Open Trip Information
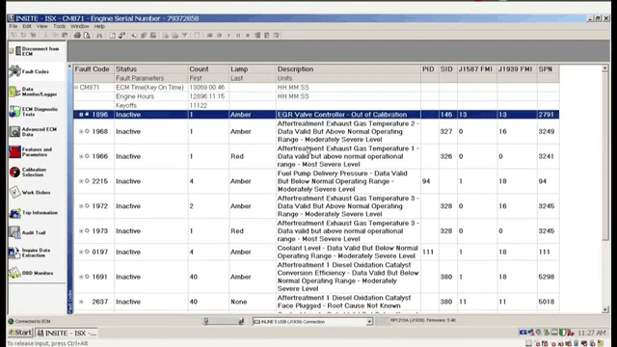Viewport: 617px width, 347px height. [x=34, y=212]
